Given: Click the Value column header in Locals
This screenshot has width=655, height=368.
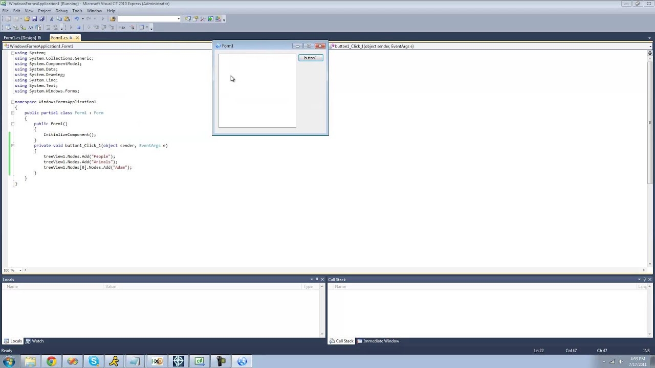Looking at the screenshot, I should click(x=203, y=287).
